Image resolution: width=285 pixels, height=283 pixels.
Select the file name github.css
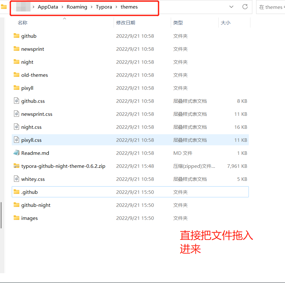pos(33,101)
